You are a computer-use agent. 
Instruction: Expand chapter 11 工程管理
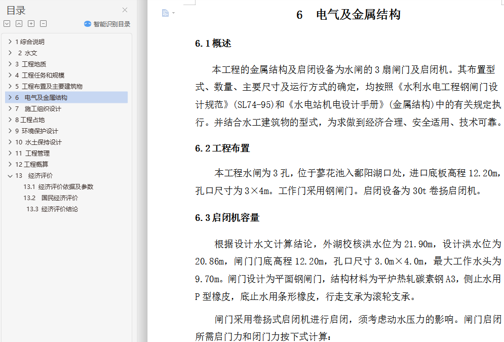(x=10, y=153)
